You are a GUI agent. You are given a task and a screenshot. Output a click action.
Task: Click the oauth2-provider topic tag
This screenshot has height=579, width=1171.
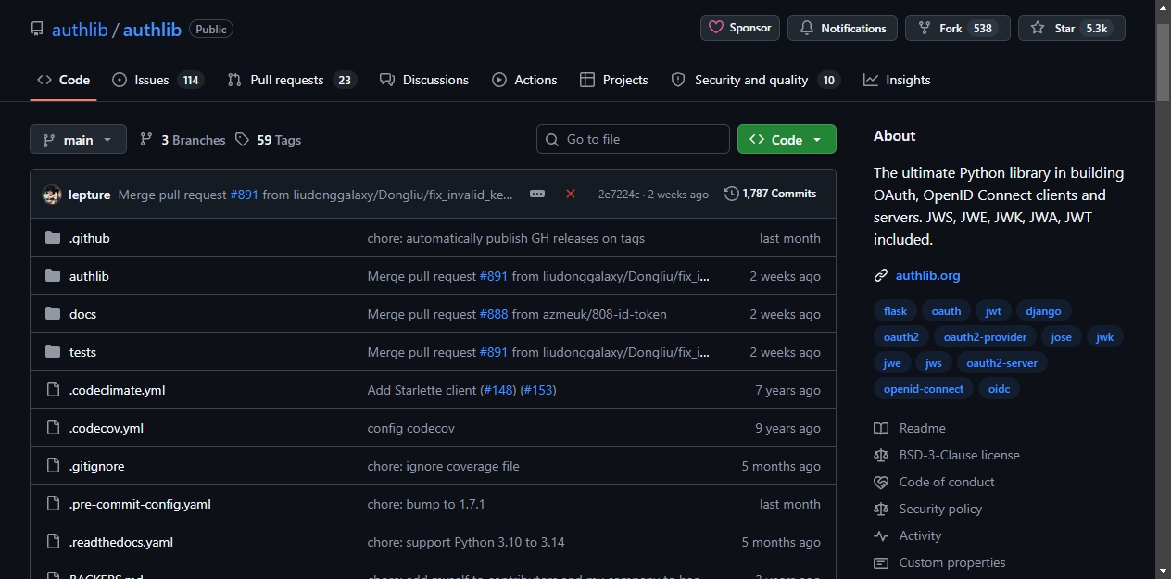click(985, 337)
